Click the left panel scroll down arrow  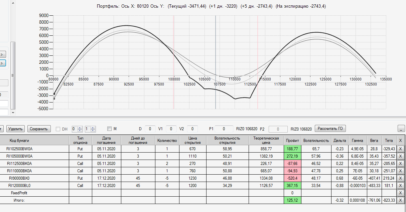tap(13, 113)
